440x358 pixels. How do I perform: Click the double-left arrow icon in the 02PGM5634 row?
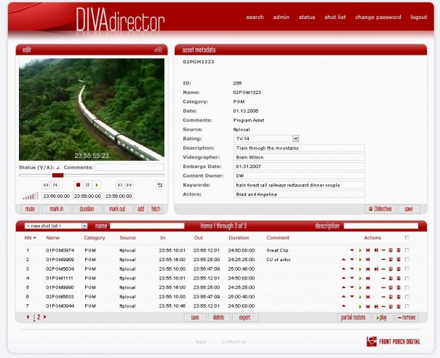[376, 269]
